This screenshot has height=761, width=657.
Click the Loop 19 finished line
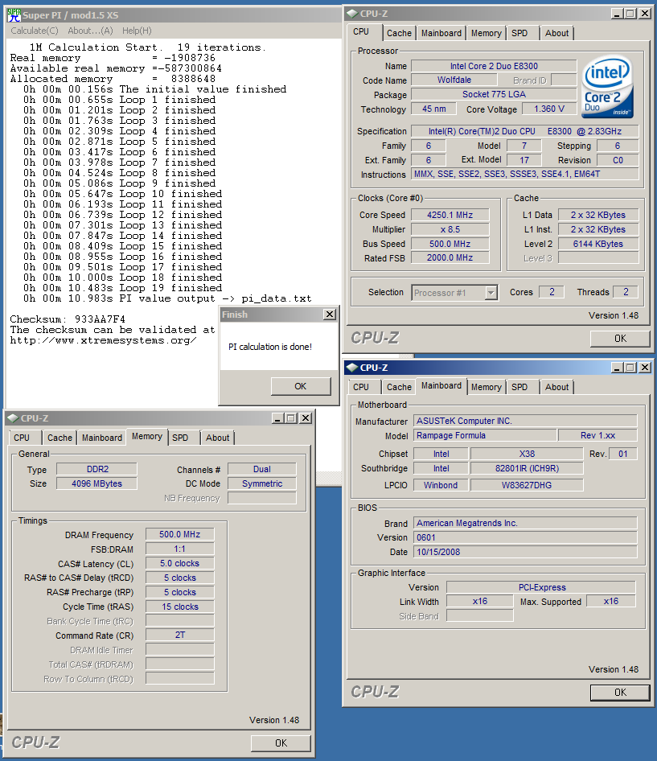123,288
